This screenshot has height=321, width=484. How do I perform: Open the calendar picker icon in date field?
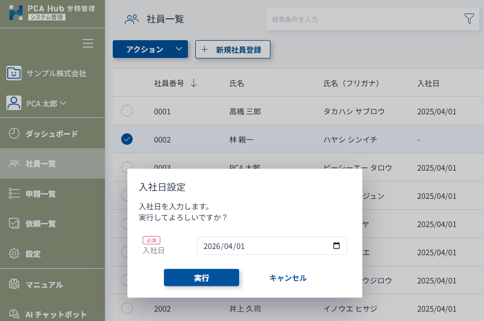pos(336,246)
